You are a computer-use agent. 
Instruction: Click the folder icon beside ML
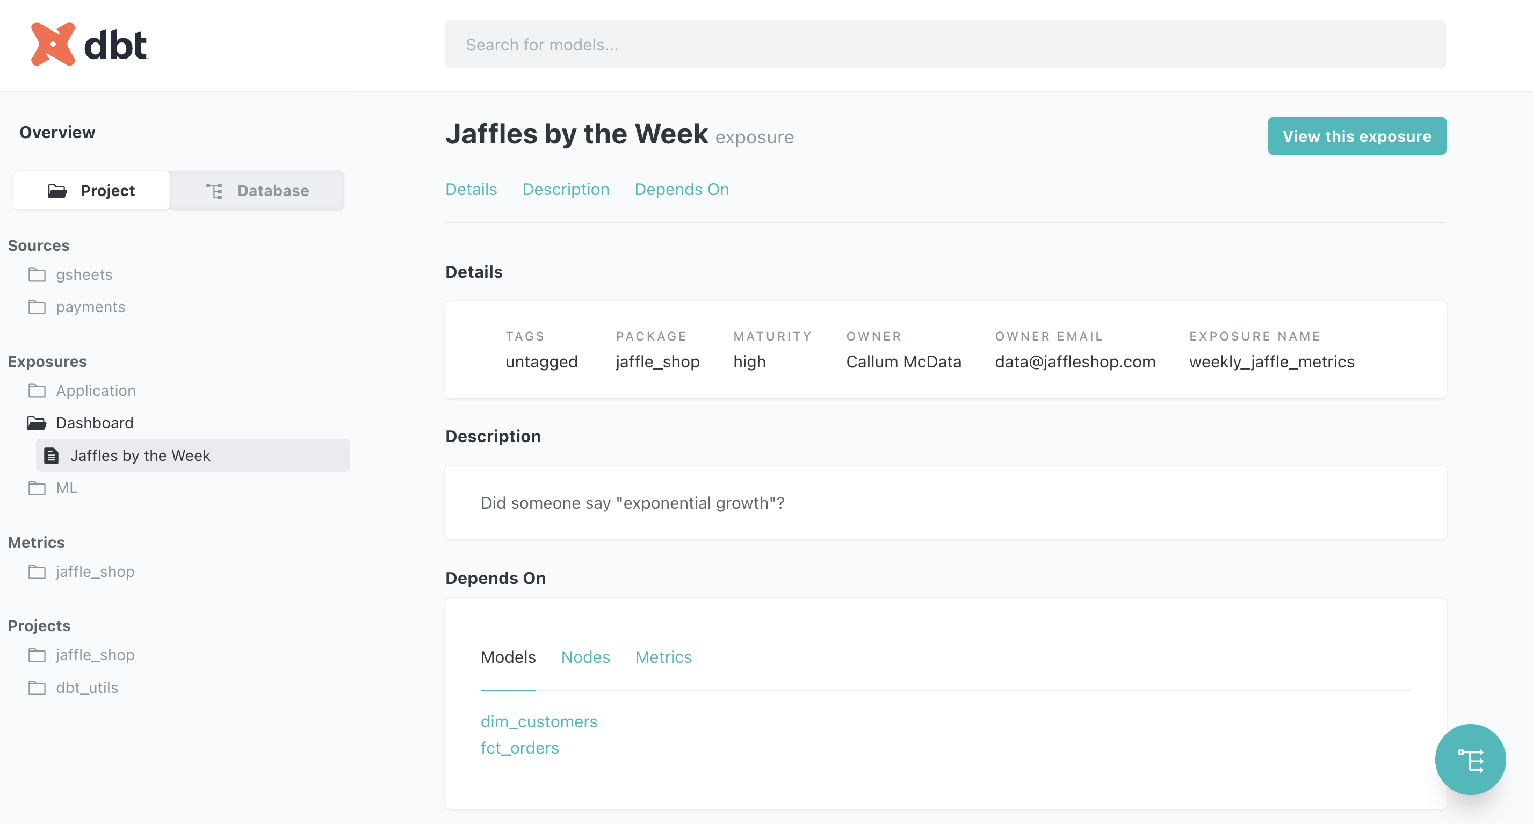[x=37, y=488]
